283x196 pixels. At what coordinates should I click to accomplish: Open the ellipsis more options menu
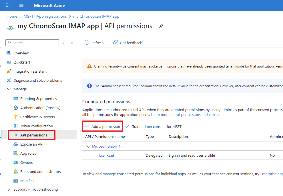(x=170, y=26)
